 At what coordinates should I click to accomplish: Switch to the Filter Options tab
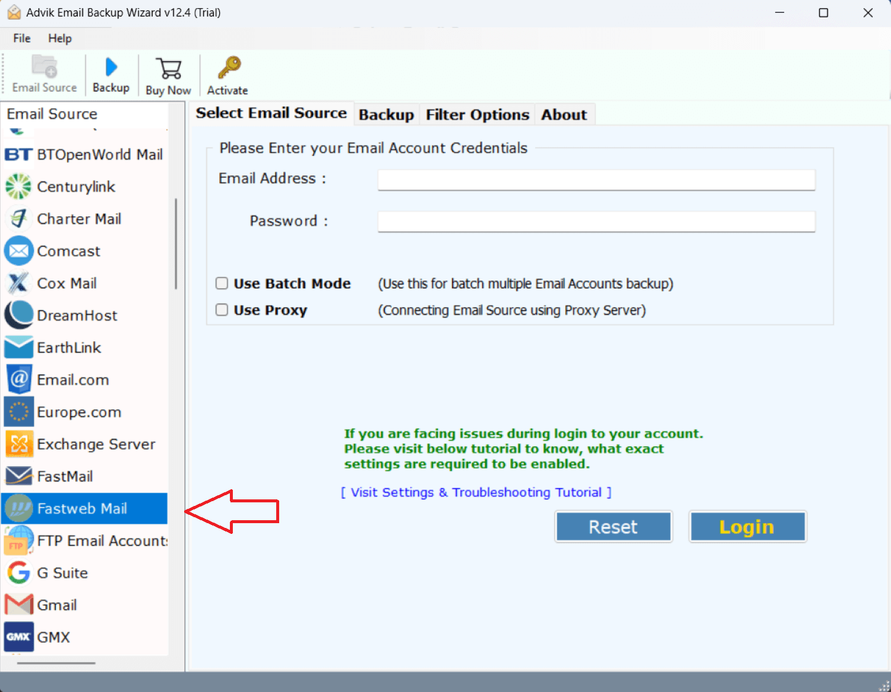[477, 115]
